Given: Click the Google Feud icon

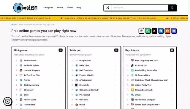Looking at the screenshot, I should click(x=77, y=60).
